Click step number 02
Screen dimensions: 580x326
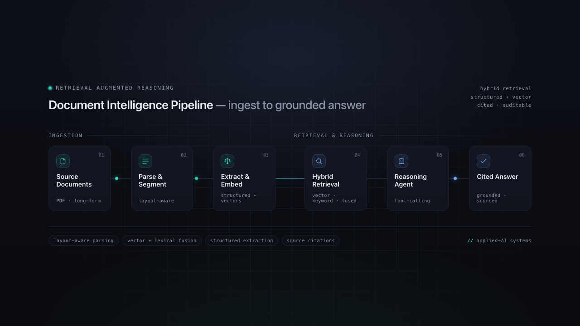[x=184, y=155]
